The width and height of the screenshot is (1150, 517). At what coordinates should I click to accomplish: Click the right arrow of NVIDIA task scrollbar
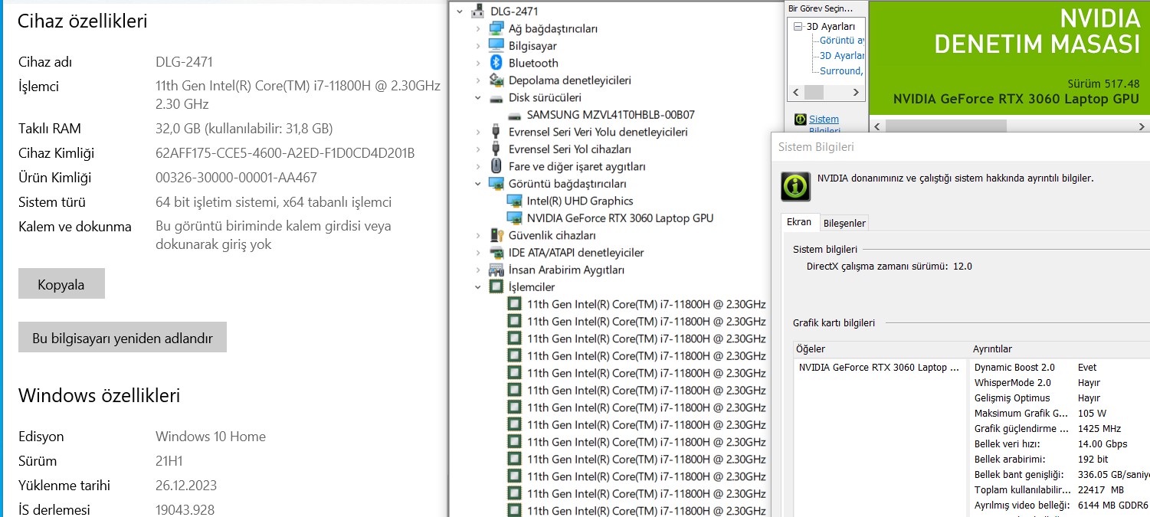(x=858, y=92)
